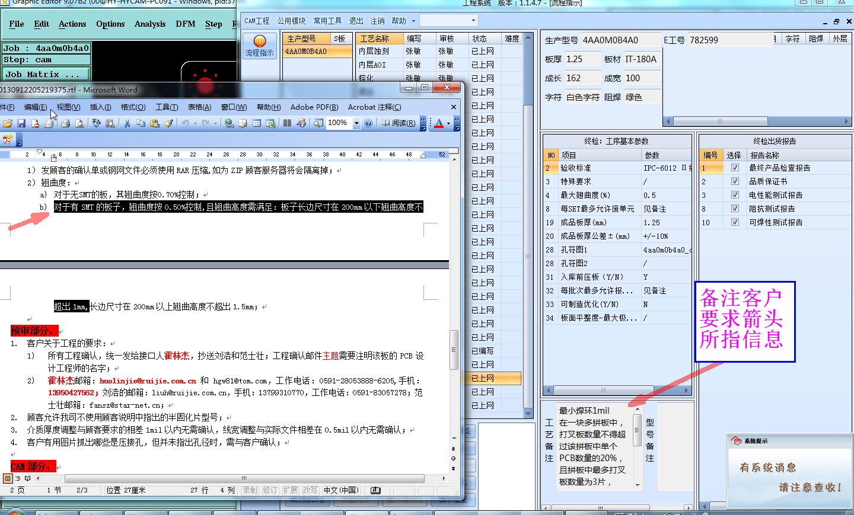
Task: Click the Adobe PDF convert icon
Action: (8, 140)
